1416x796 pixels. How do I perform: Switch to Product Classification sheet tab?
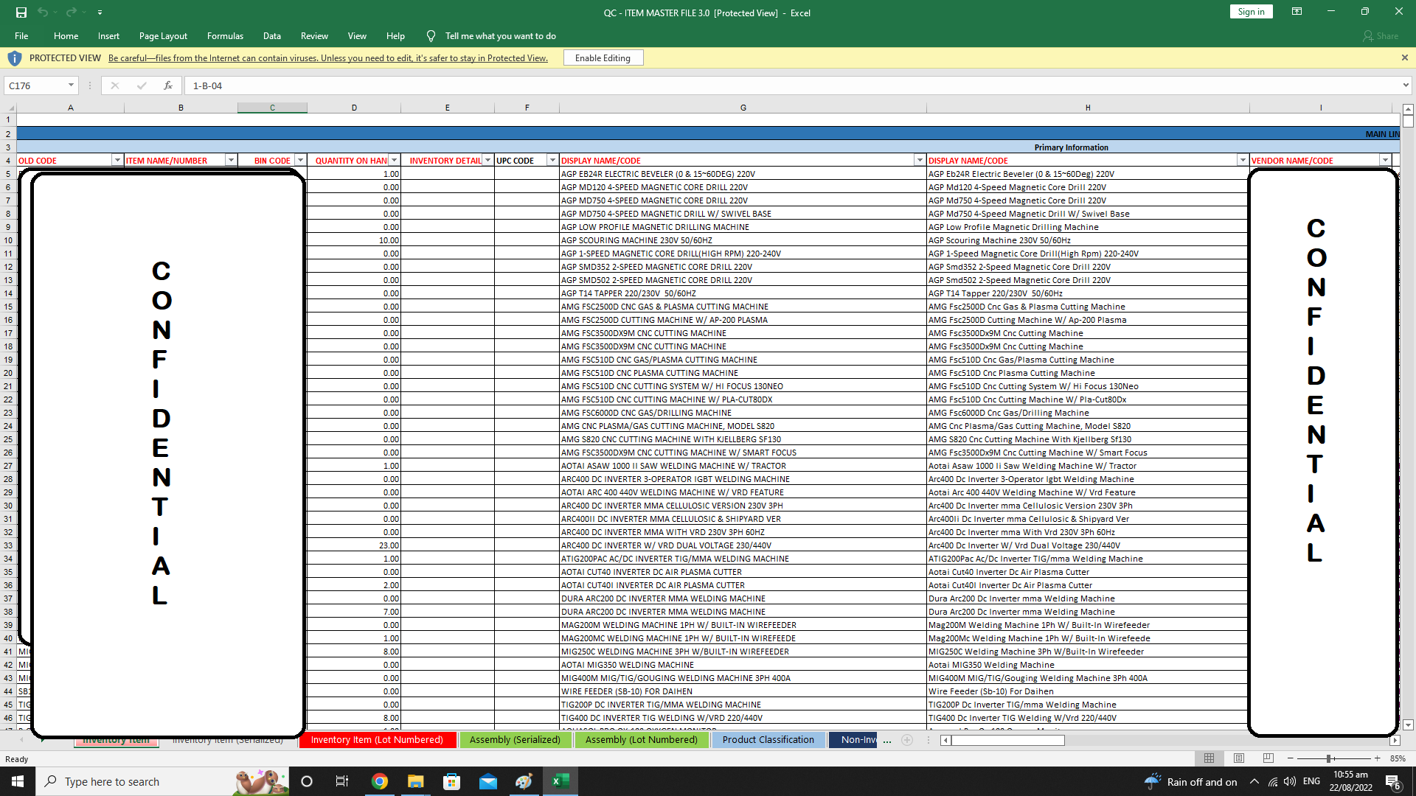[x=768, y=740]
